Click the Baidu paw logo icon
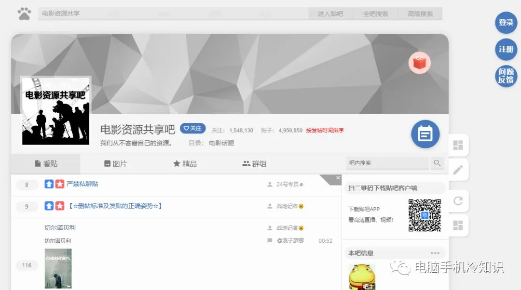 point(24,13)
